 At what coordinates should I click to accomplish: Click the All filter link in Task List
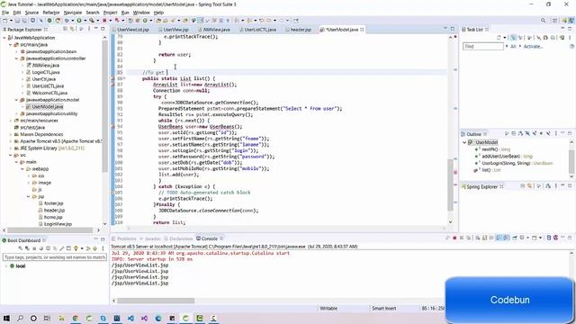pyautogui.click(x=513, y=46)
